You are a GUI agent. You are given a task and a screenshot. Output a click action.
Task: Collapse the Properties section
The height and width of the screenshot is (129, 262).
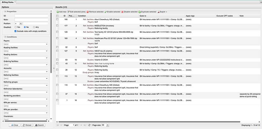point(5,11)
